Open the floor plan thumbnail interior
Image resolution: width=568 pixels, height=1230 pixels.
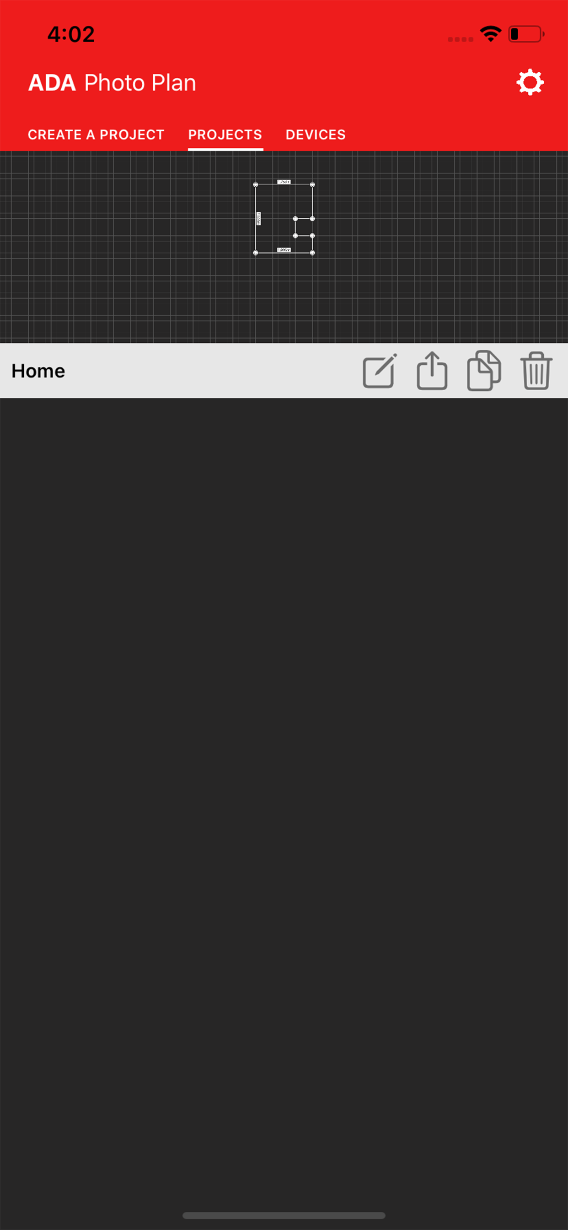[x=275, y=219]
